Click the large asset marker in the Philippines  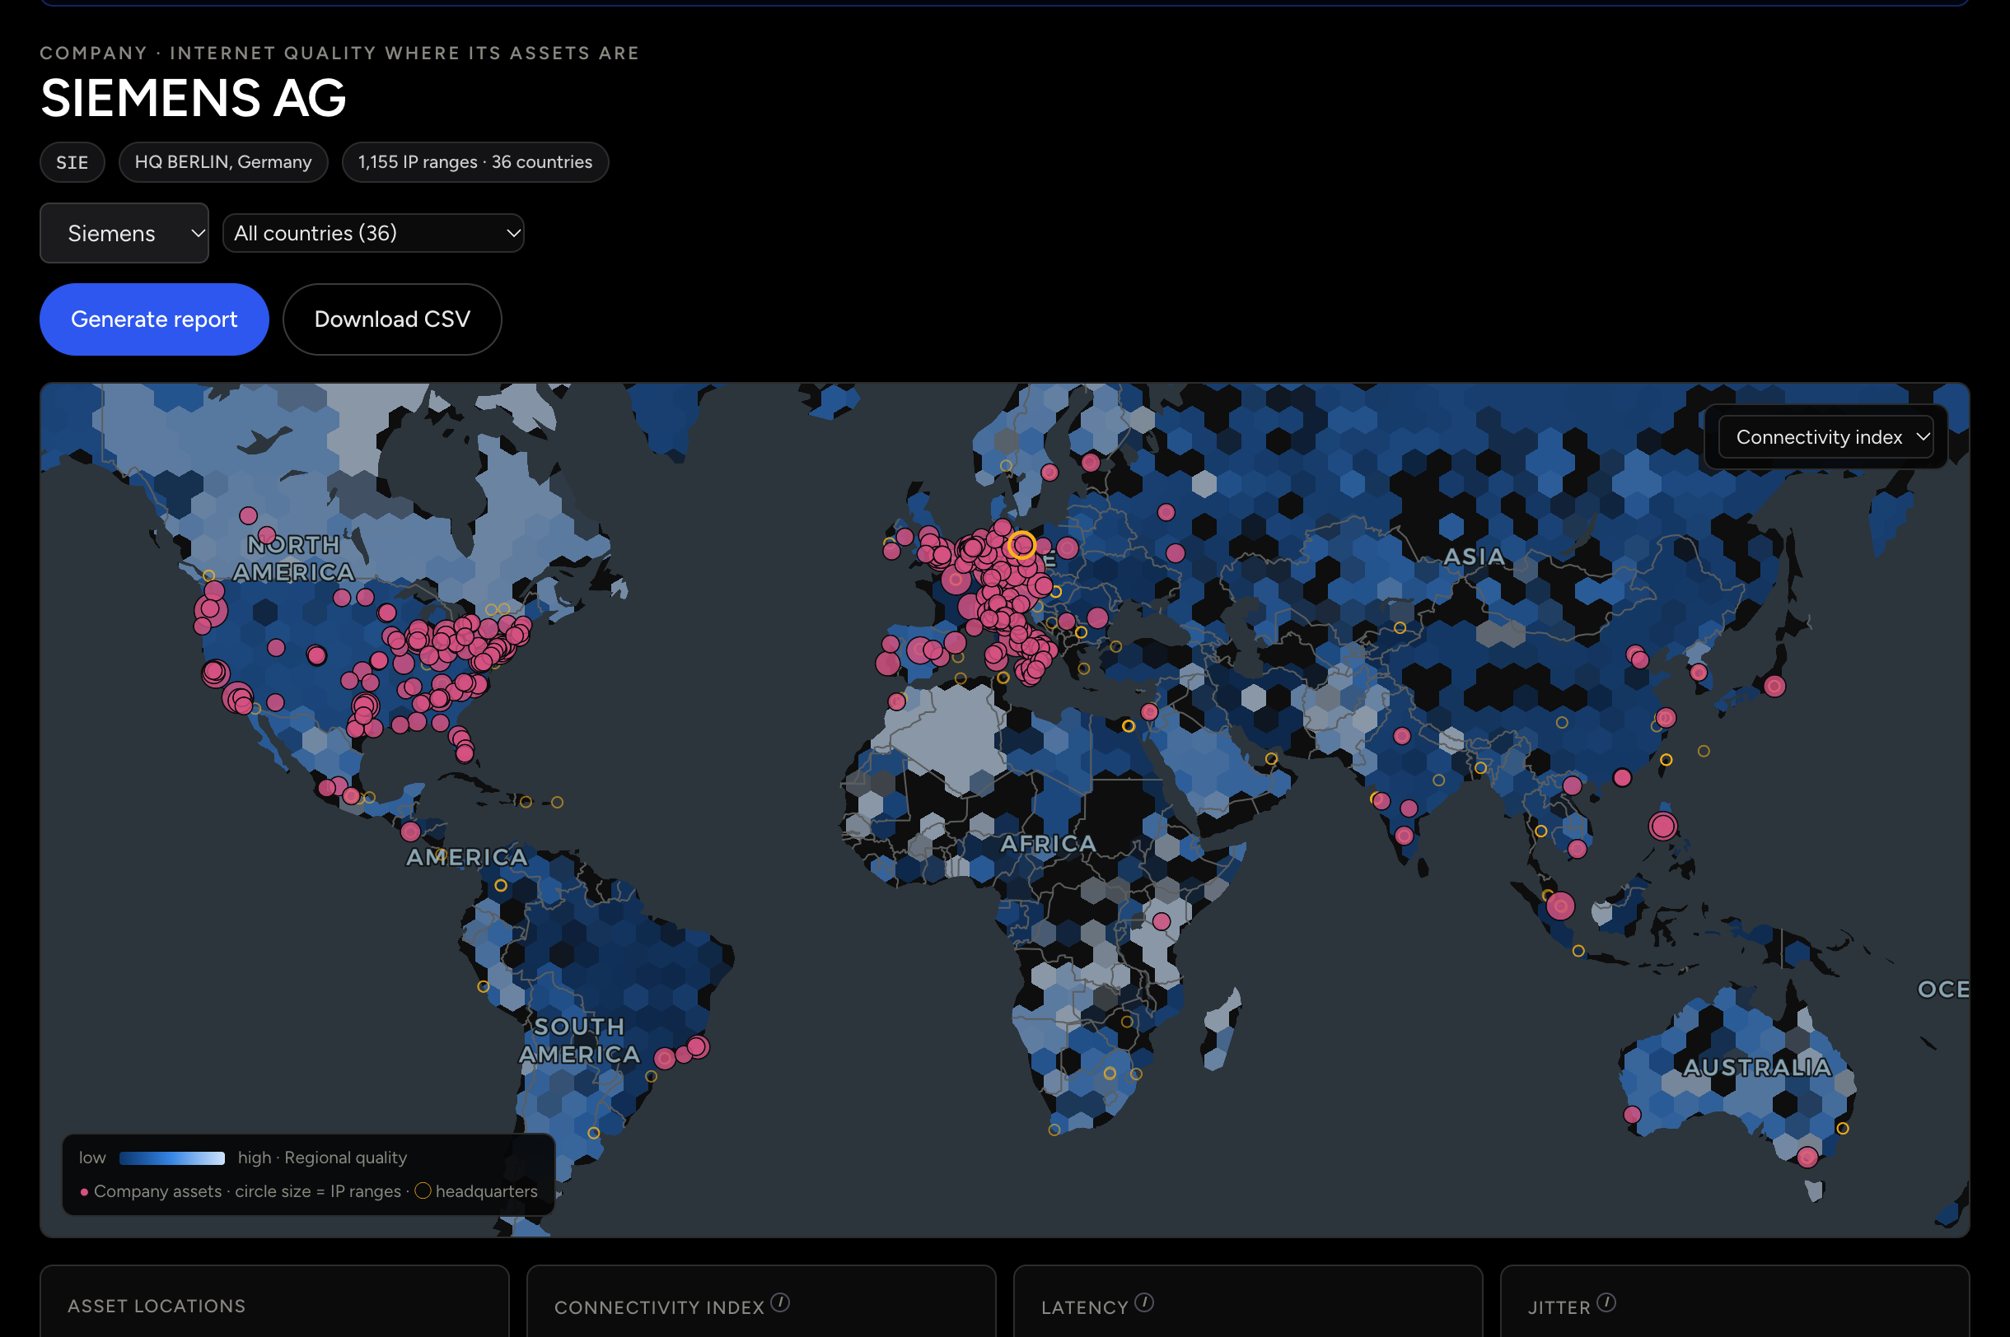(1662, 826)
